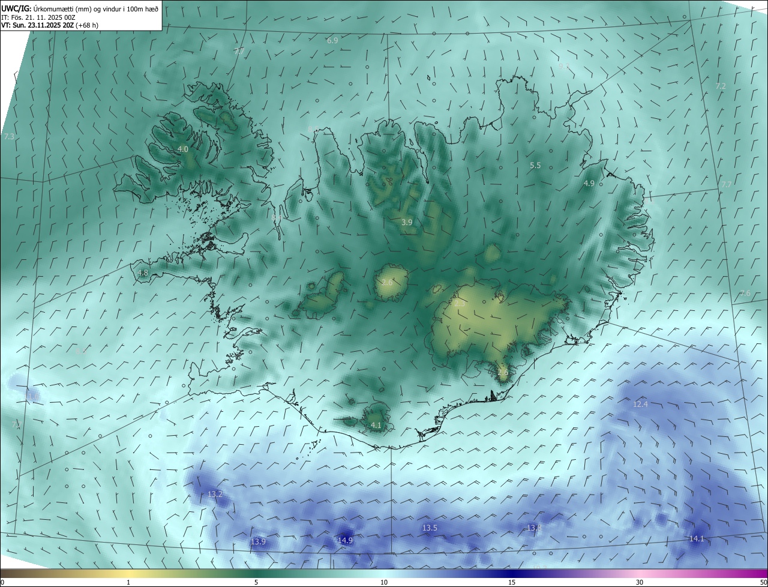Click the colorbar tick labeled 0
Viewport: 768px width, 587px height.
point(2,582)
